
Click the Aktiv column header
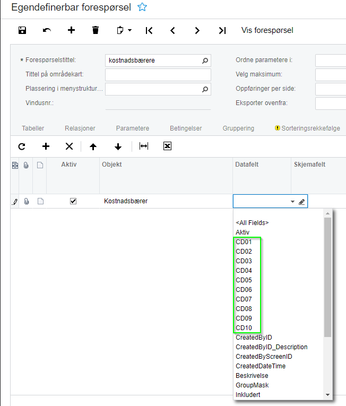pyautogui.click(x=69, y=165)
